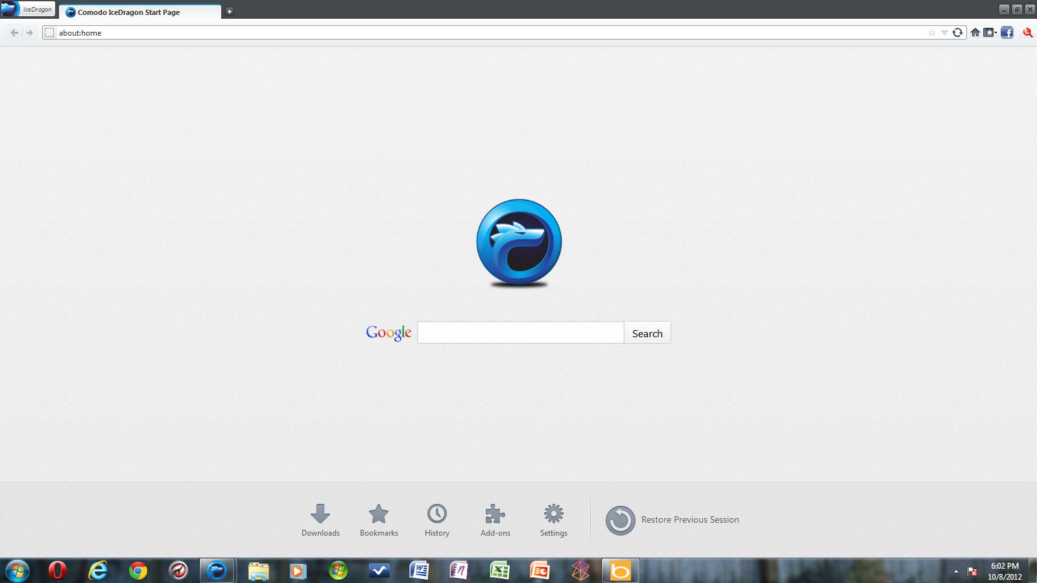Minimize the IceDragon window
Screen dimensions: 1037x583
click(x=1004, y=9)
